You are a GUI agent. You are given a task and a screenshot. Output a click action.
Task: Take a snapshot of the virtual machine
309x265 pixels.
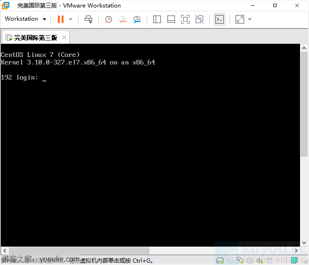[x=109, y=19]
